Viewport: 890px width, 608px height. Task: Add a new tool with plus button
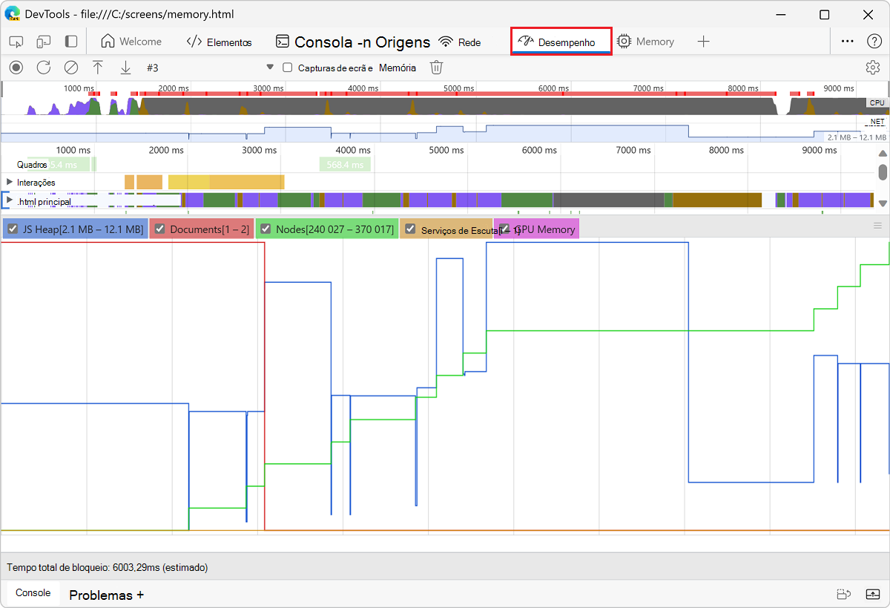click(703, 42)
